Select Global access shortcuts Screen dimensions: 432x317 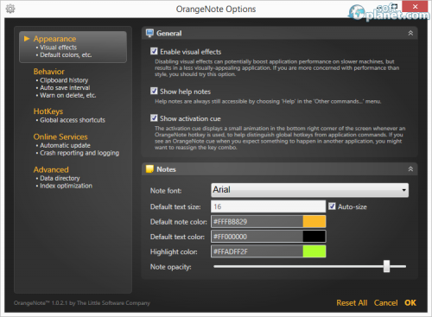pos(73,120)
